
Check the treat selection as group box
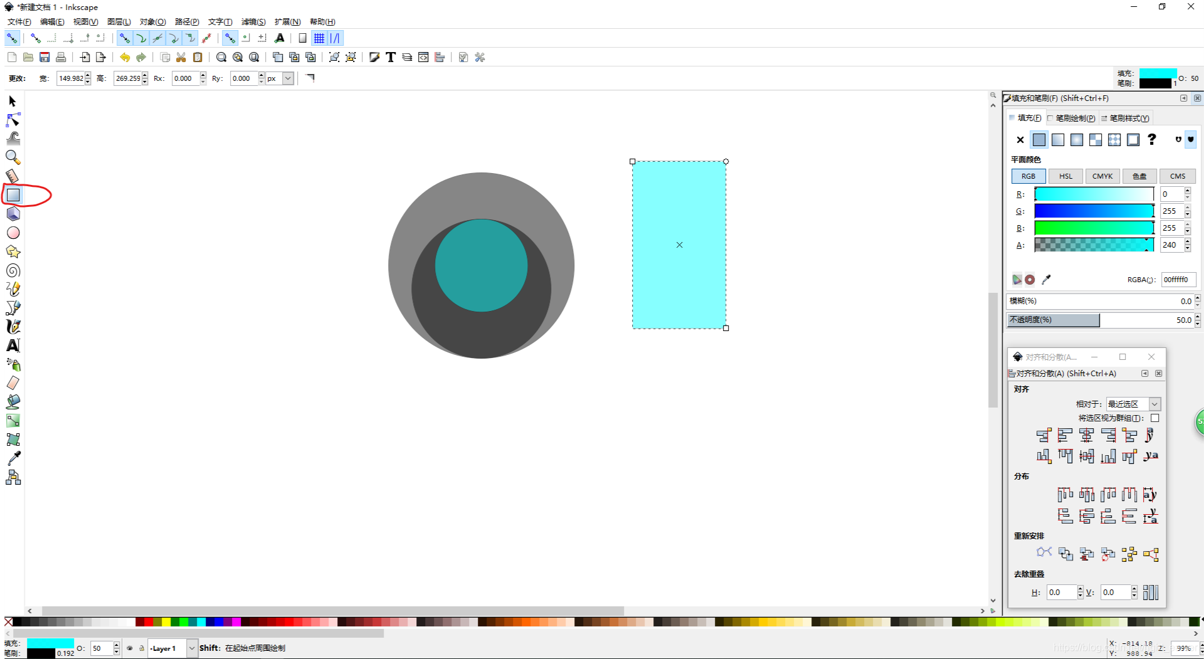[1154, 418]
